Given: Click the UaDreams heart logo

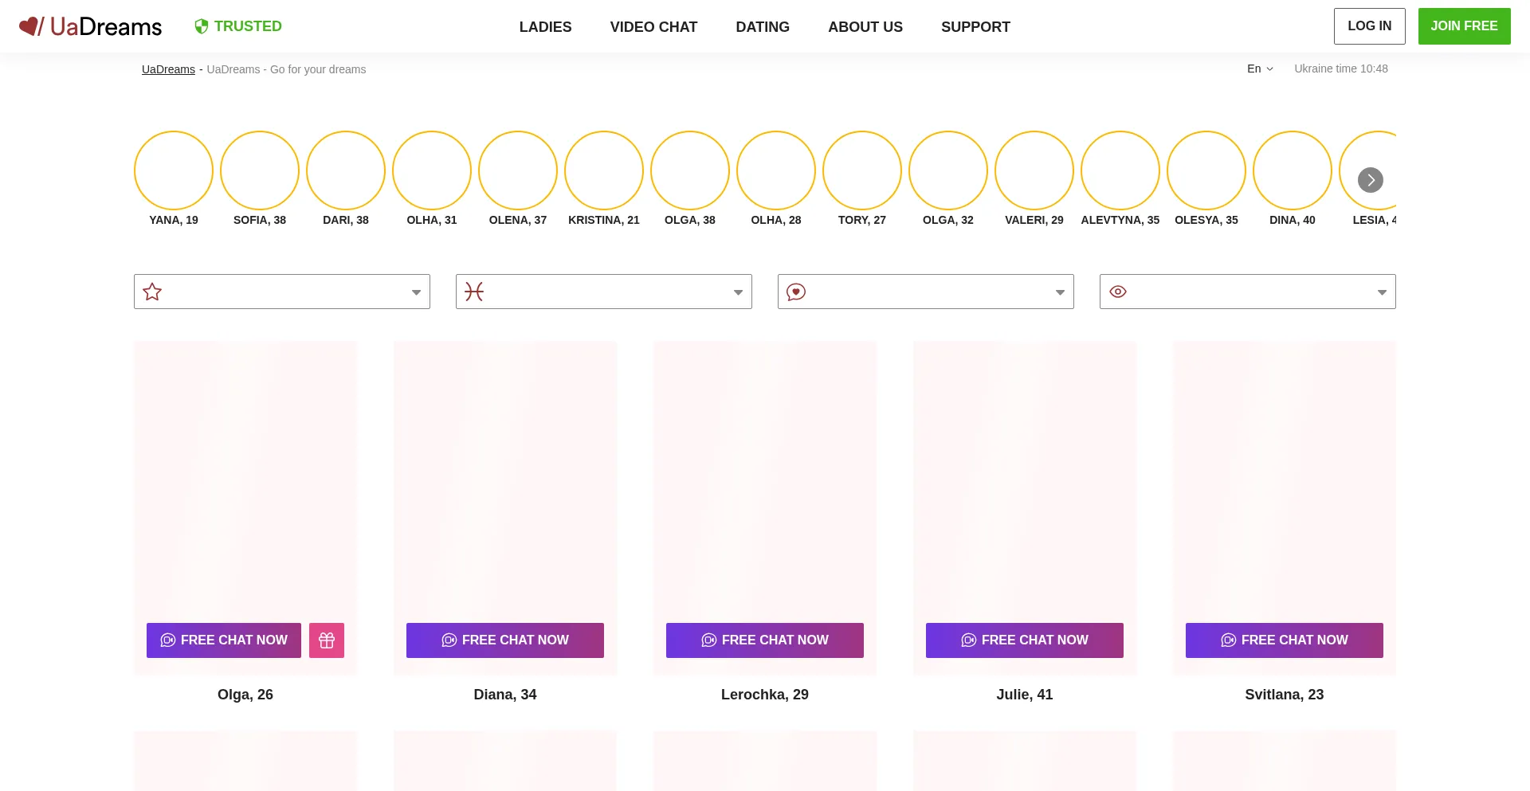Looking at the screenshot, I should click(x=31, y=26).
